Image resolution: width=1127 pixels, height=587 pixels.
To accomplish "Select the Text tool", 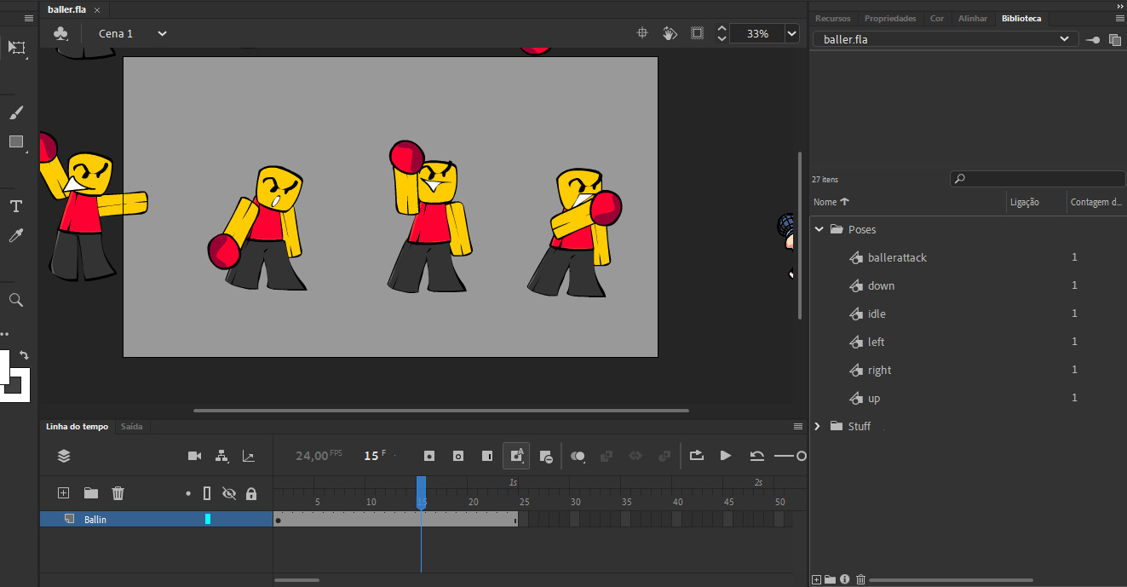I will tap(16, 206).
